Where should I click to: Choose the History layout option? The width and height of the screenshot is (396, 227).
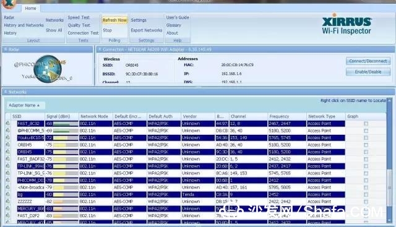point(10,33)
